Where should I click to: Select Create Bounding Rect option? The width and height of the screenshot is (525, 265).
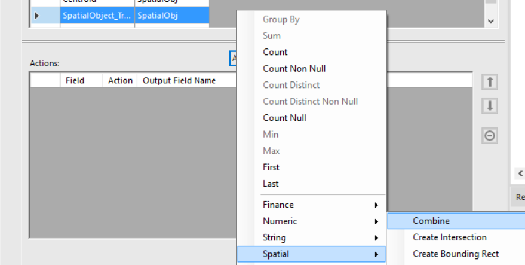(456, 254)
